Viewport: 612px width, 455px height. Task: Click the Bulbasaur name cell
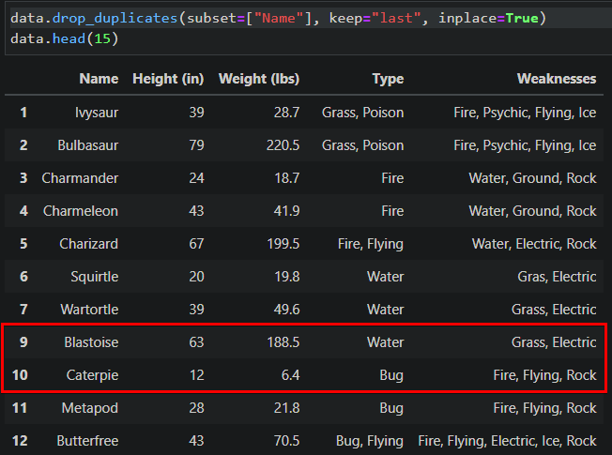(x=88, y=145)
